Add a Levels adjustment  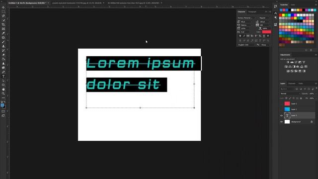point(292,62)
